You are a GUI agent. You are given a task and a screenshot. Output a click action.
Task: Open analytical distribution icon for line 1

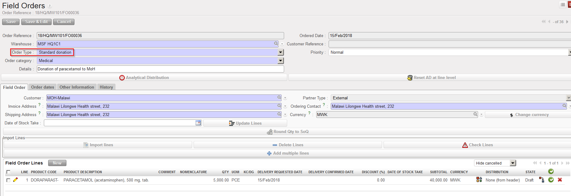479,180
